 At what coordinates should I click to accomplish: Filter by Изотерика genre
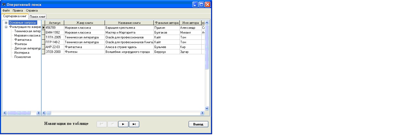[22, 53]
